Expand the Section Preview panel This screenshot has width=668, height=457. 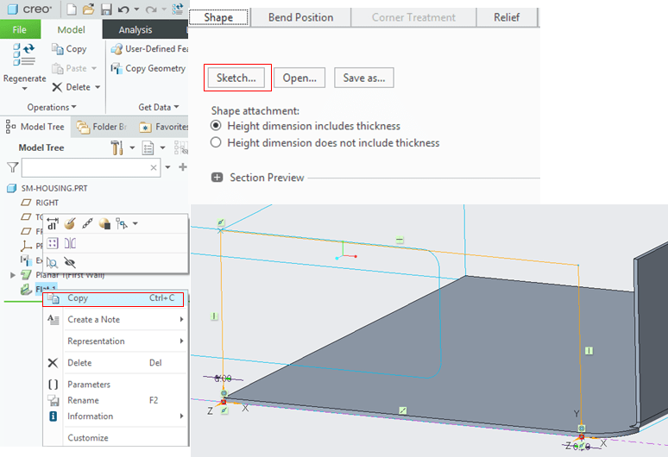tap(217, 178)
